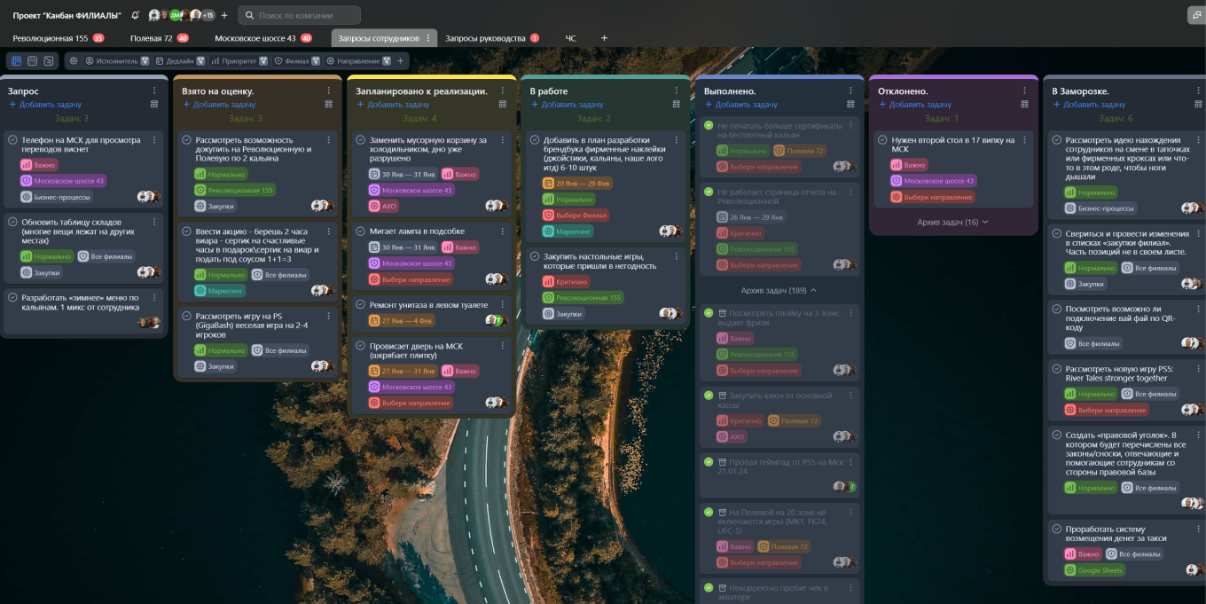Add a new board tab with the plus
Viewport: 1206px width, 604px height.
click(x=604, y=38)
